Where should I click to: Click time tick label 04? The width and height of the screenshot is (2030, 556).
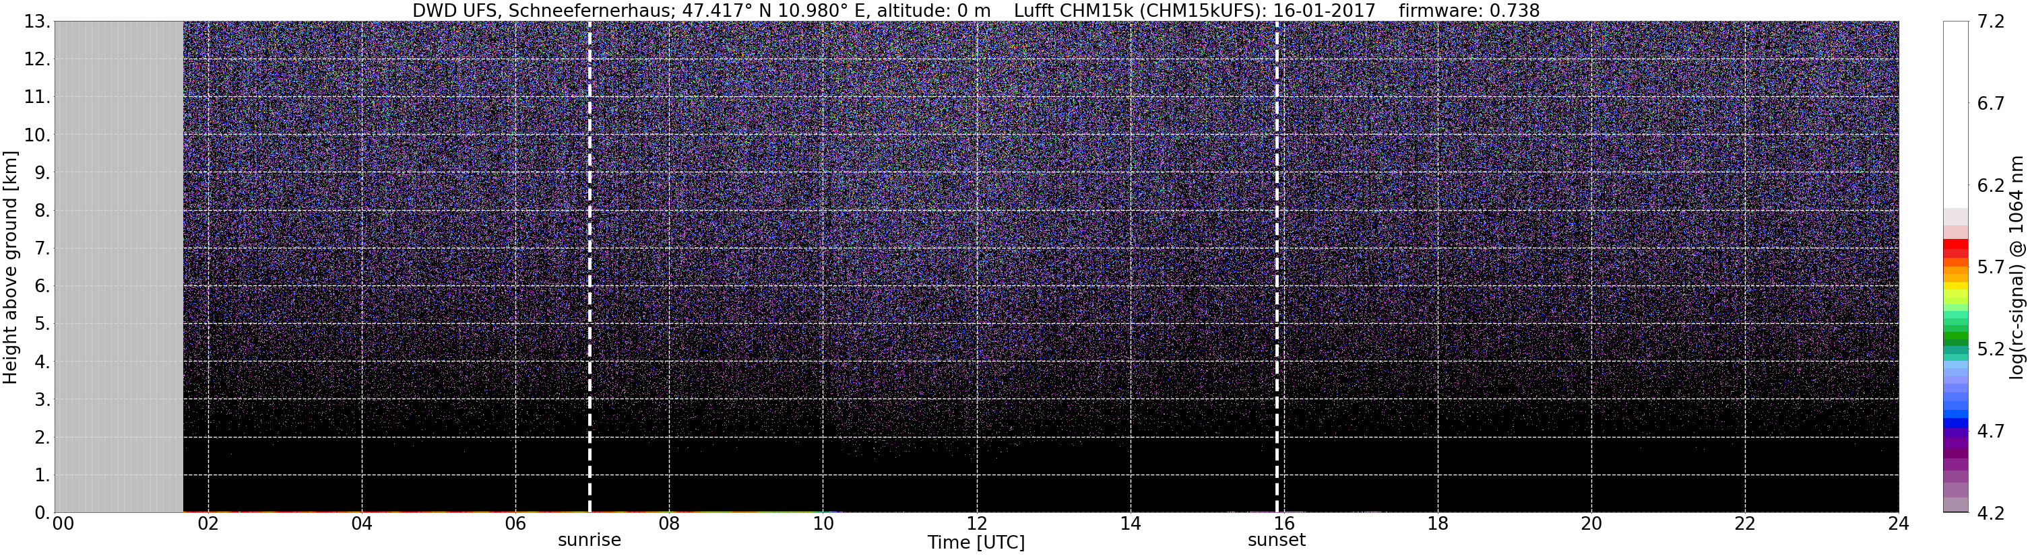pyautogui.click(x=362, y=524)
